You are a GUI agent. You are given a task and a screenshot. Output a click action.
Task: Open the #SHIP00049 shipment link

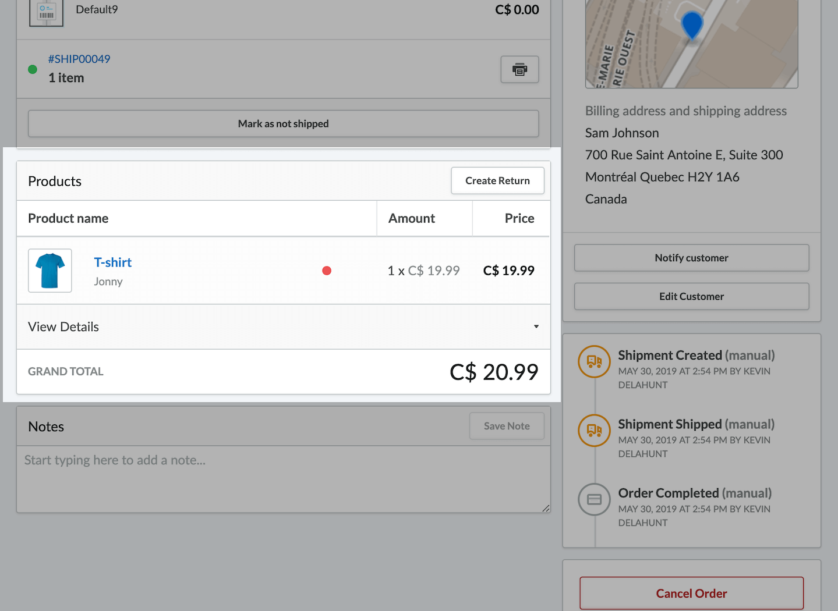click(79, 59)
